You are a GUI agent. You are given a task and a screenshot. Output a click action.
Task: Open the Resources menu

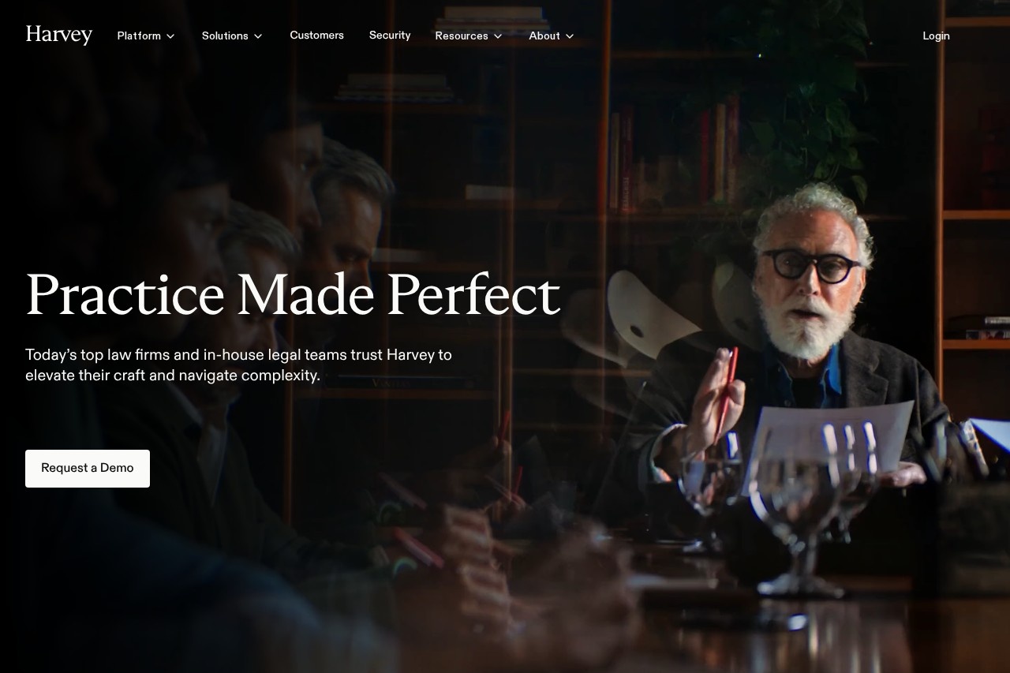tap(469, 36)
